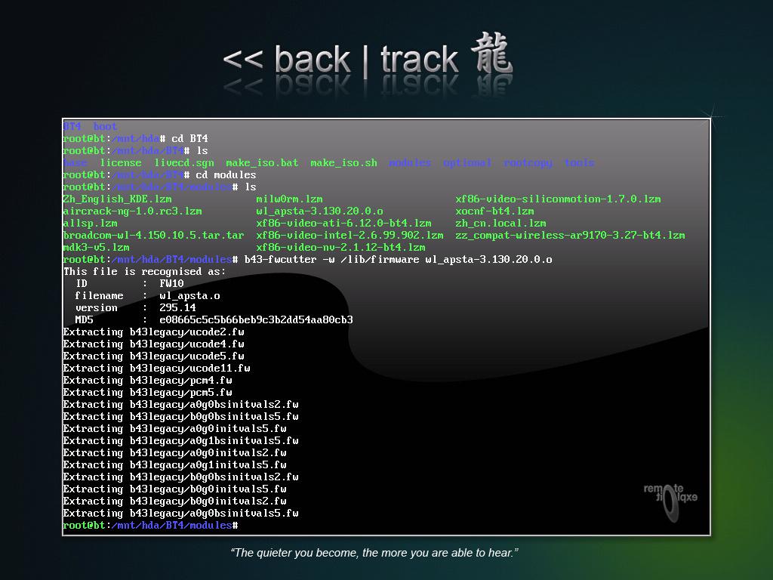Click the 'xocnf-bt4.lzm' file name
The image size is (773, 580).
point(494,211)
